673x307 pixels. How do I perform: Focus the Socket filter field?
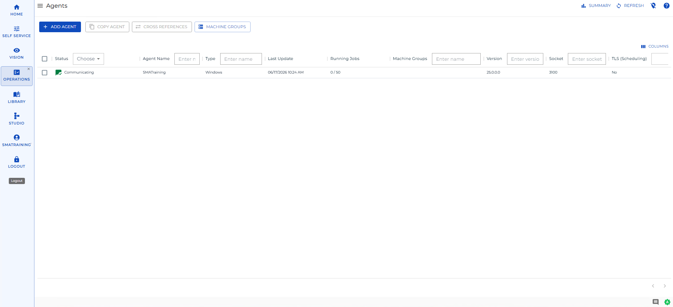[587, 59]
